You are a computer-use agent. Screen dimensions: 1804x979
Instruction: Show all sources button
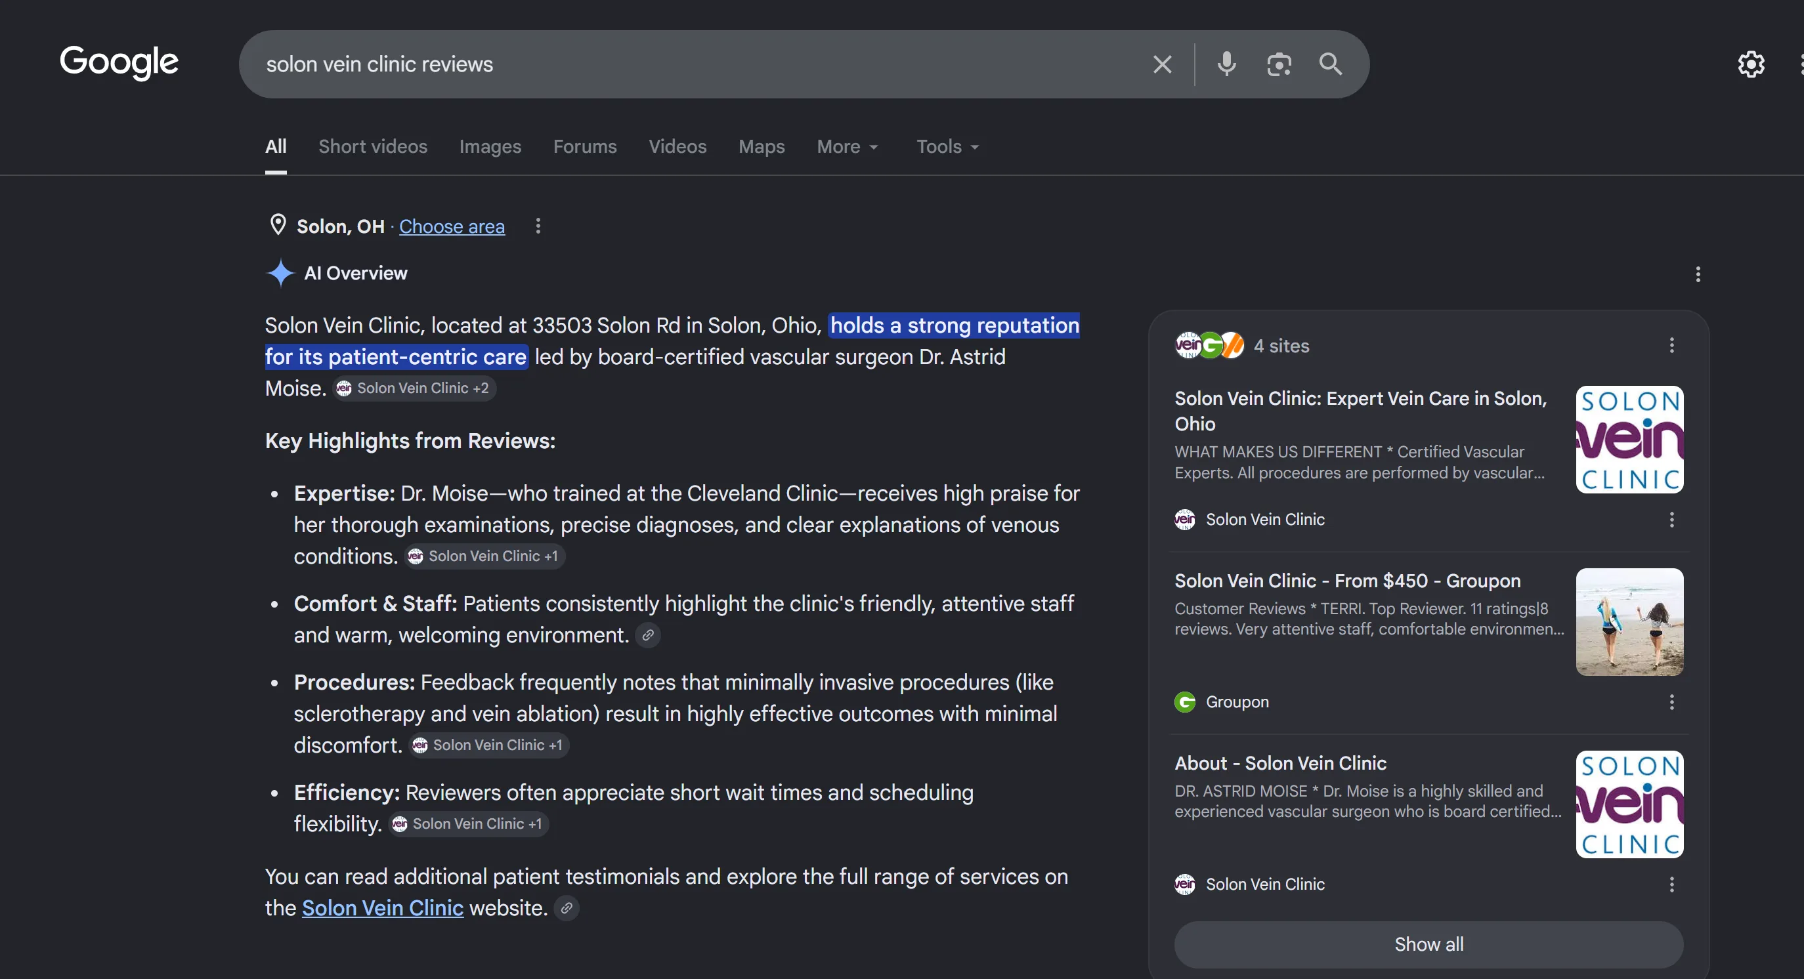(x=1428, y=944)
